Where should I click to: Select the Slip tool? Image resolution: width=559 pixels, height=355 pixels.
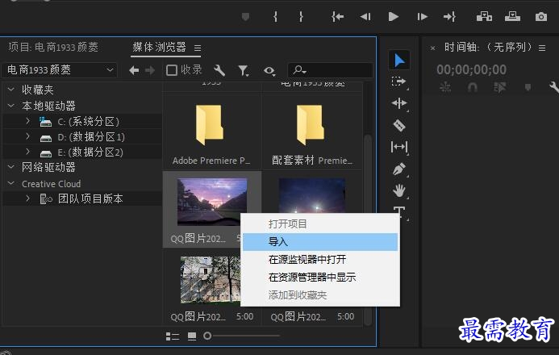[399, 147]
